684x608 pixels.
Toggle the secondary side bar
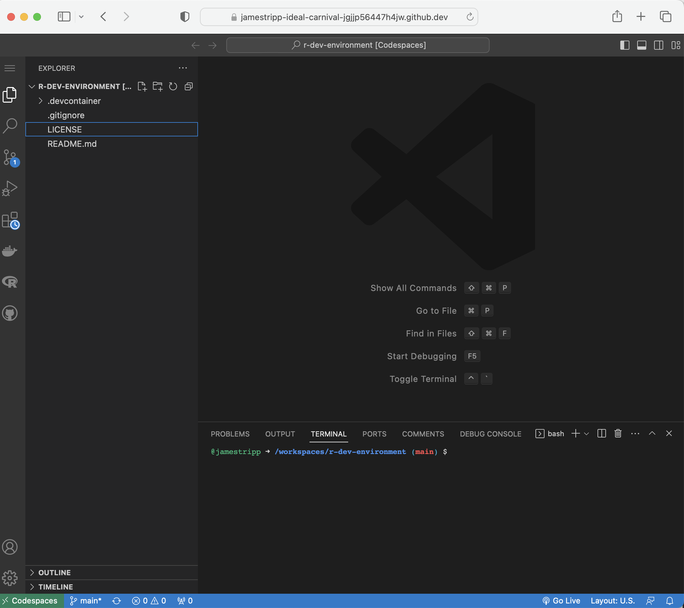point(658,45)
